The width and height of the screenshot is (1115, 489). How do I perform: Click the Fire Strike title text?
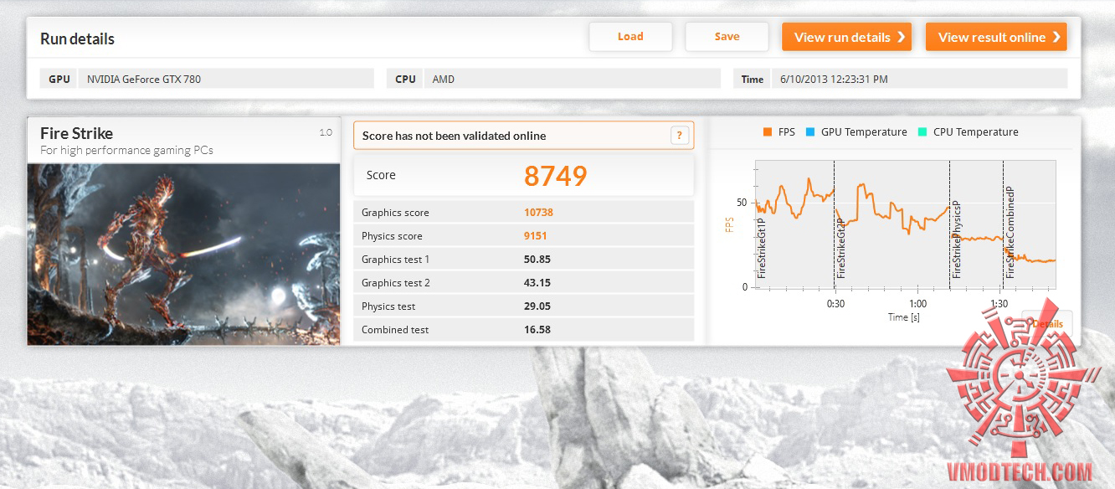76,133
